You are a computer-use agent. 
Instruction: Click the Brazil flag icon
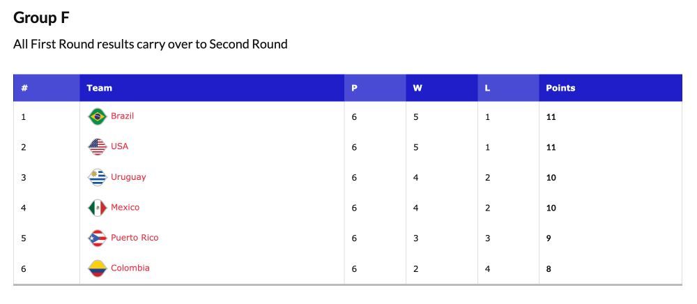[x=98, y=116]
